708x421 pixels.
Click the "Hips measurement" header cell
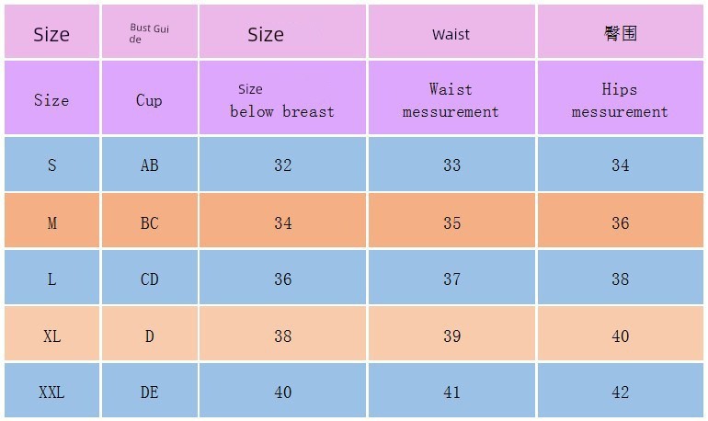click(x=620, y=100)
